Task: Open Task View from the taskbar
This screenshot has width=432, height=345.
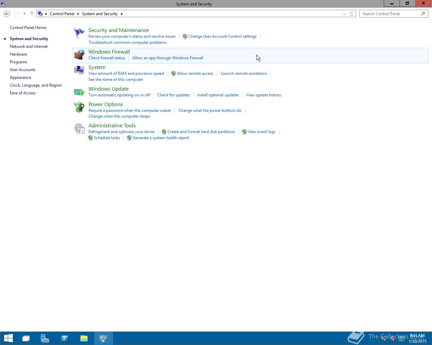Action: (x=26, y=338)
